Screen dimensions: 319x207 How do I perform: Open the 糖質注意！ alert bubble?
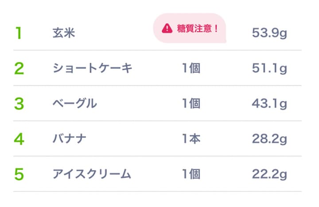pyautogui.click(x=190, y=28)
